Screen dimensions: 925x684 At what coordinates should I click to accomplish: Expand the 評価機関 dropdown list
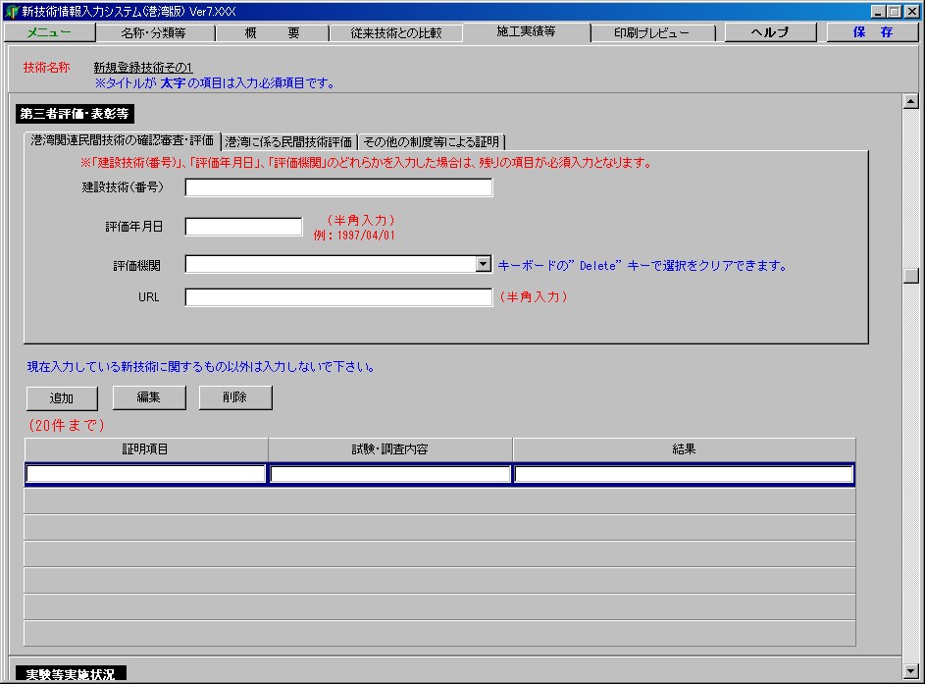[483, 264]
